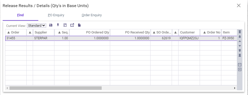Image resolution: width=248 pixels, height=95 pixels.
Task: Switch to the Order Enquiry tab
Action: tap(92, 15)
